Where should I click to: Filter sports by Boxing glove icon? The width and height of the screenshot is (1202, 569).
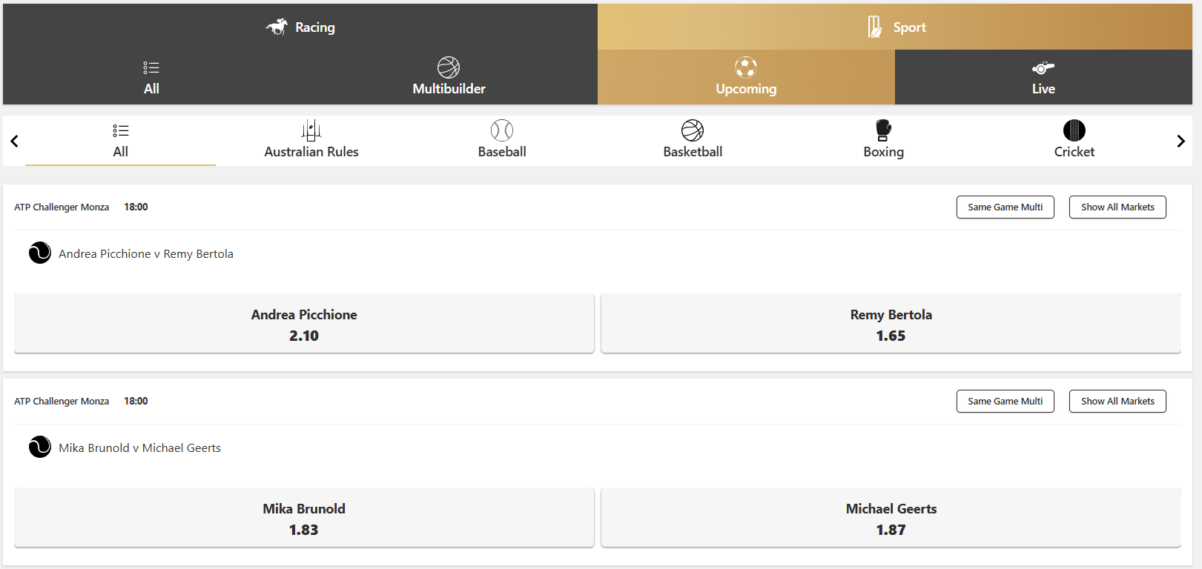click(884, 130)
